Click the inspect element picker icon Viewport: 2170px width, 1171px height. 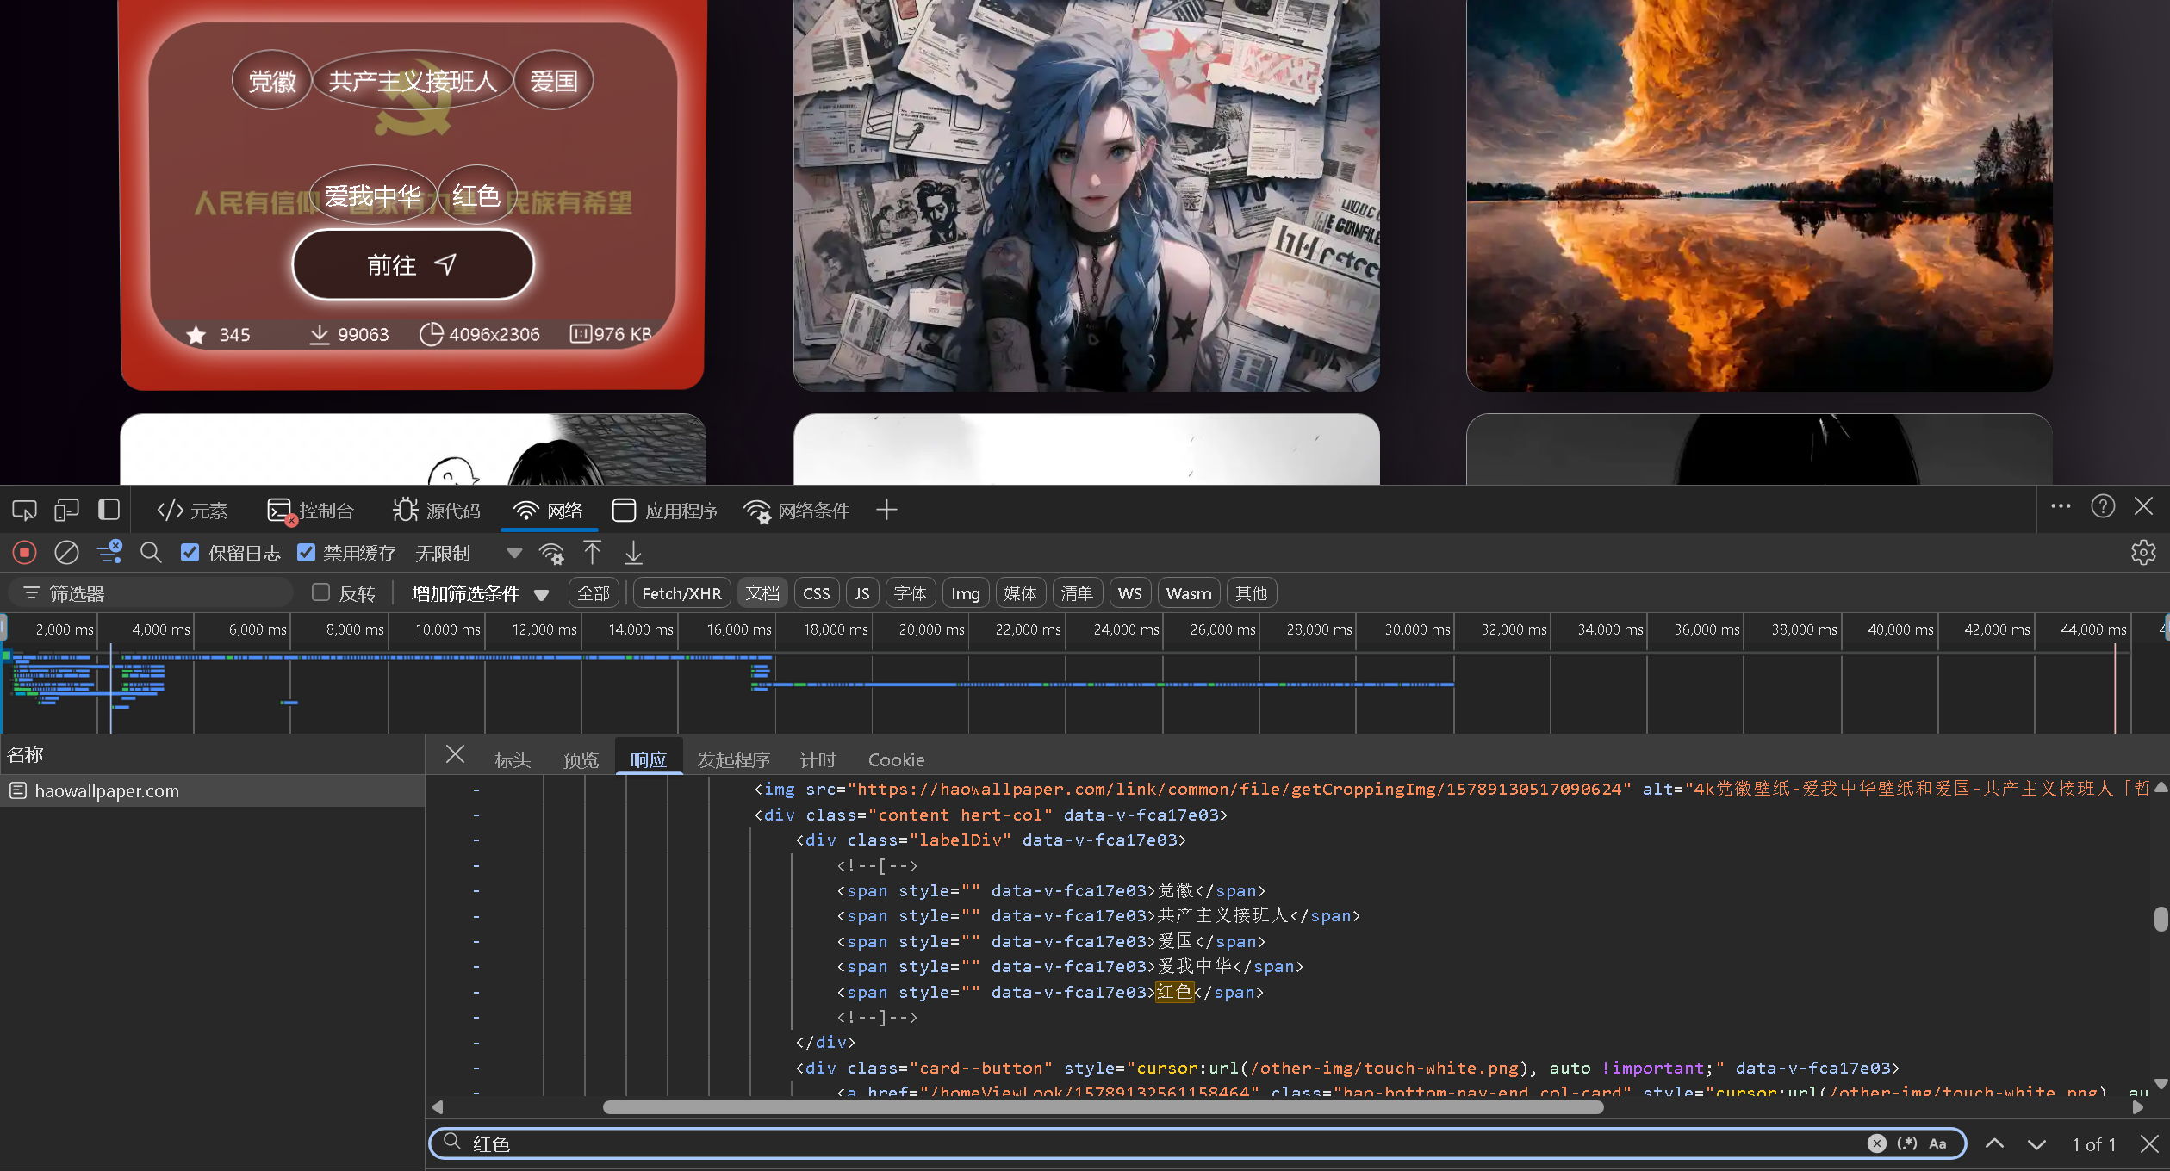pyautogui.click(x=24, y=511)
